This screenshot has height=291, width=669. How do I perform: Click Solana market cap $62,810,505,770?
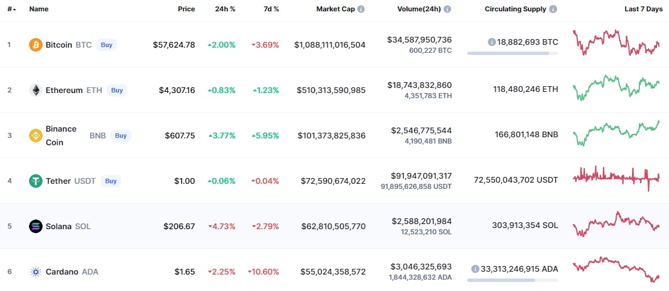pyautogui.click(x=333, y=226)
